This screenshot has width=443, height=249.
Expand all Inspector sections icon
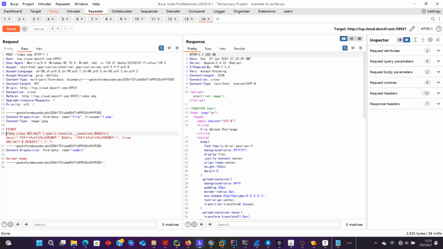coord(415,40)
